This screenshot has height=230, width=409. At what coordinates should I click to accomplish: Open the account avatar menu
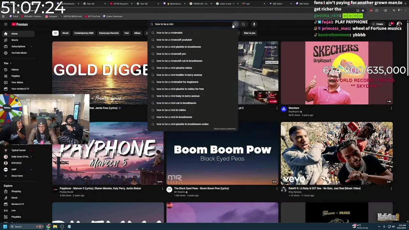(x=399, y=24)
